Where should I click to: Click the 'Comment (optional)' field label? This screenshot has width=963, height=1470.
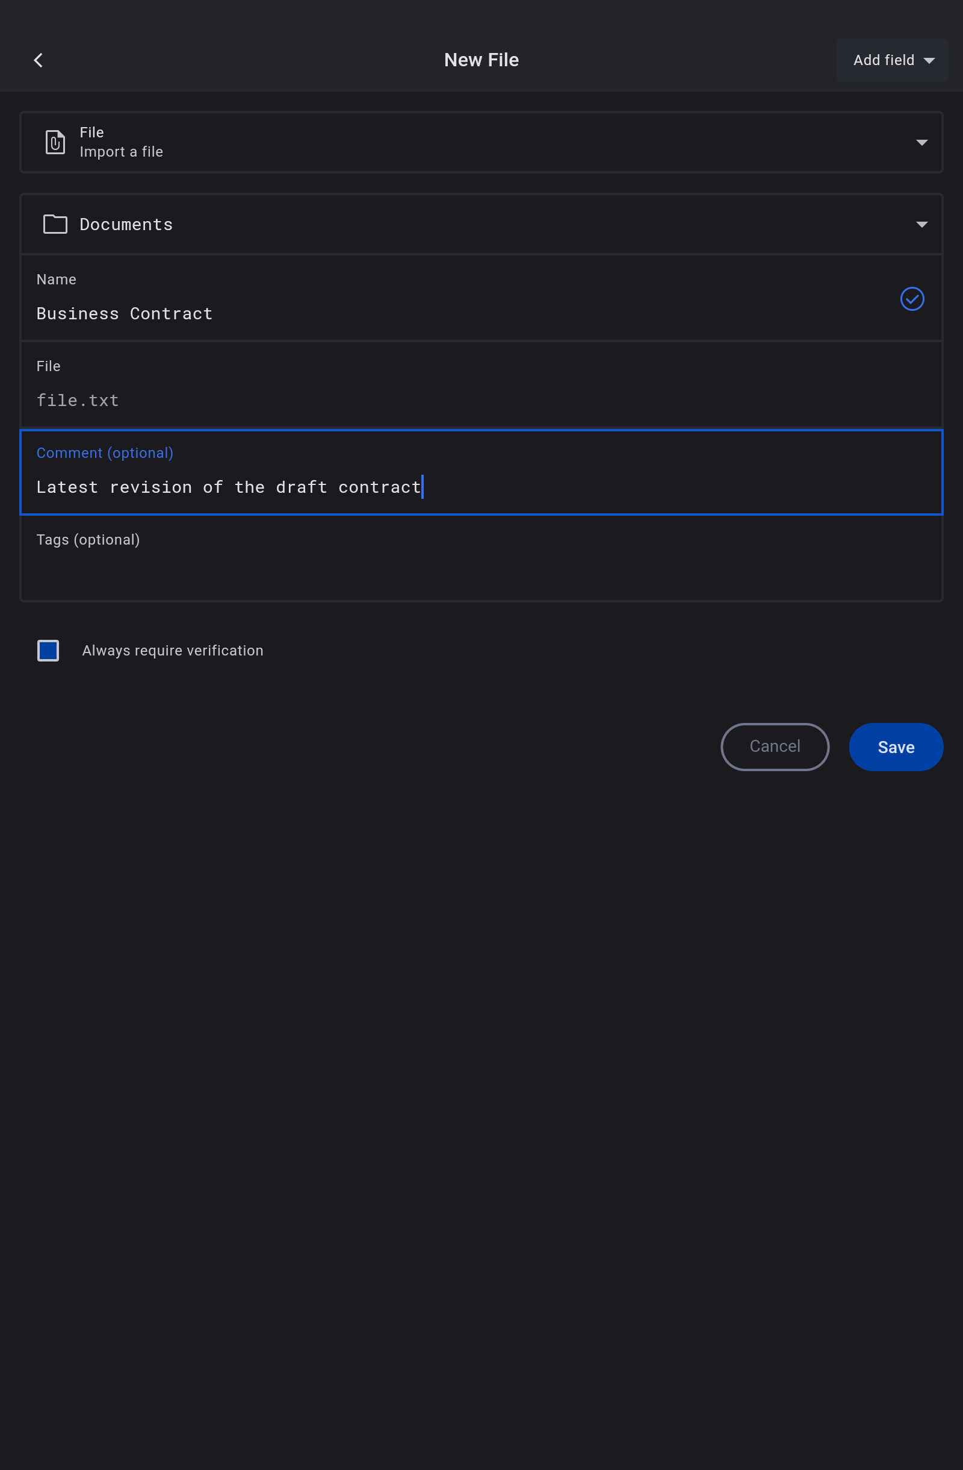(x=105, y=452)
